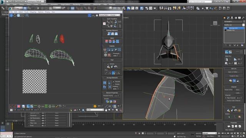The image size is (246, 138).
Task: Click the Mirror tool in Edit UVWs toolbar
Action: (x=27, y=15)
